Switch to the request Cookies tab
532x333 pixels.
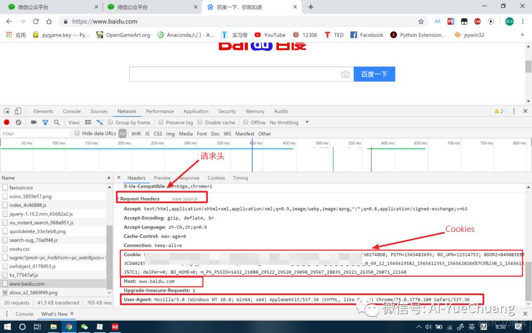pos(216,178)
